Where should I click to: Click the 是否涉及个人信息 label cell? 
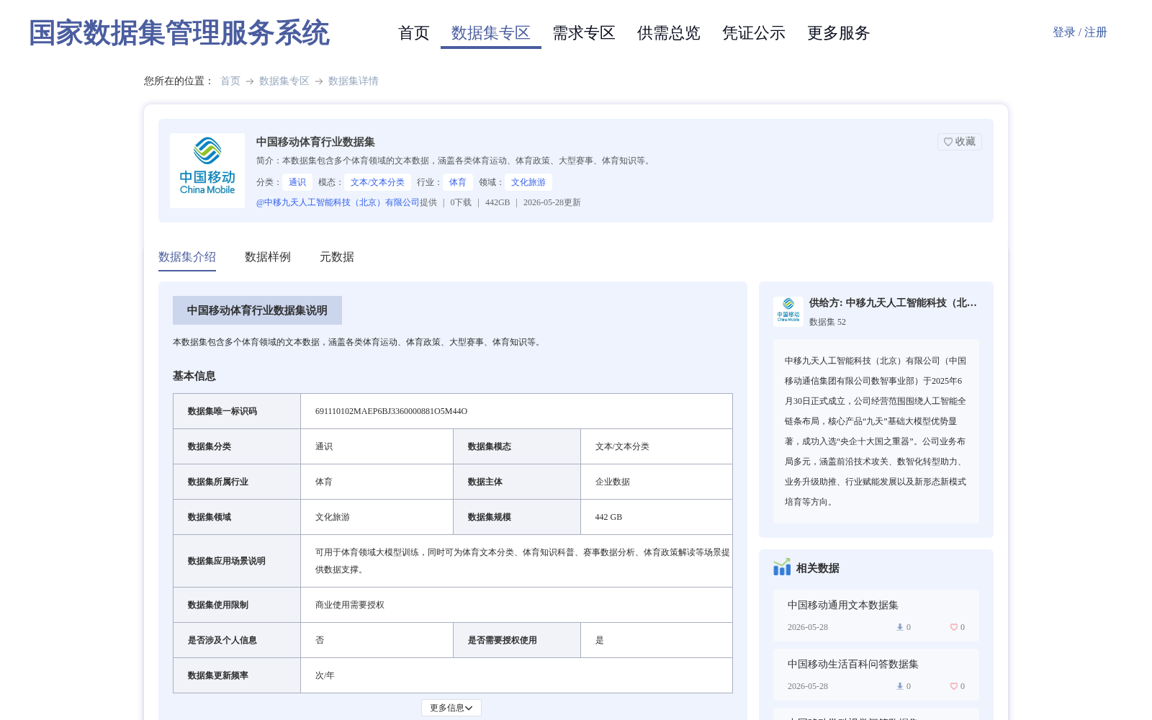pyautogui.click(x=237, y=640)
